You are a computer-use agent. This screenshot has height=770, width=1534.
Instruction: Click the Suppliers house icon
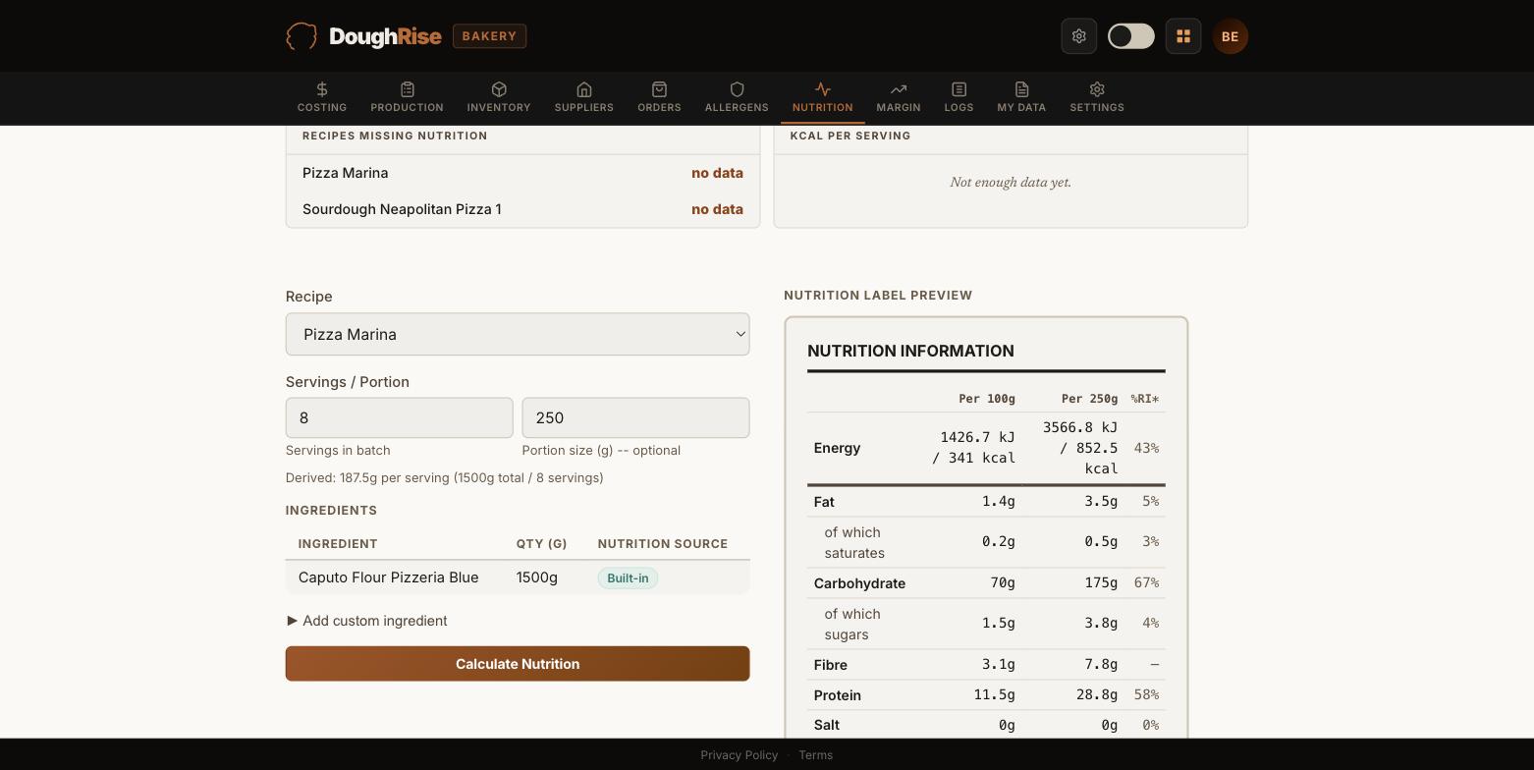coord(584,89)
